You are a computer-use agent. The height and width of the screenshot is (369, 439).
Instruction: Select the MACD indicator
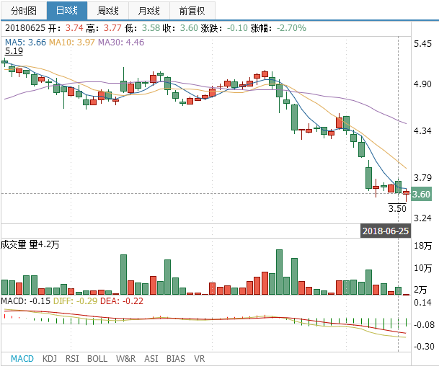click(x=22, y=359)
